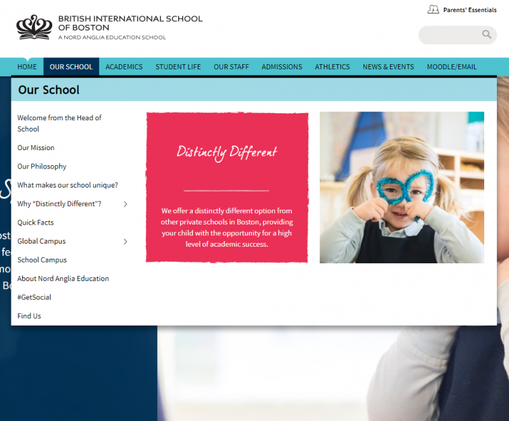This screenshot has height=421, width=509.
Task: Select the HOME tab
Action: [x=27, y=66]
